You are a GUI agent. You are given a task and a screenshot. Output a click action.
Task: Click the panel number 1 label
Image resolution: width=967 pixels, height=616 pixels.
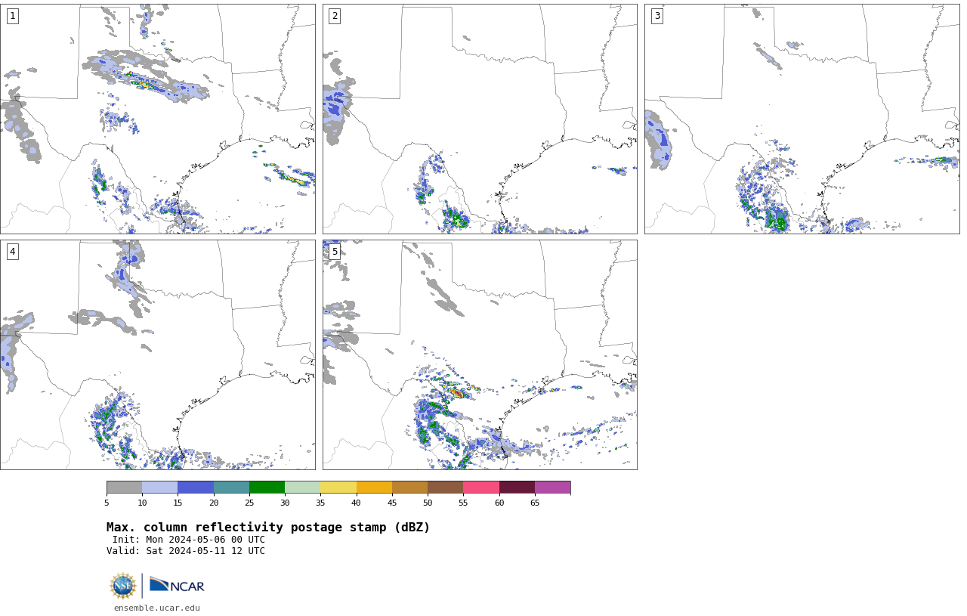coord(12,16)
